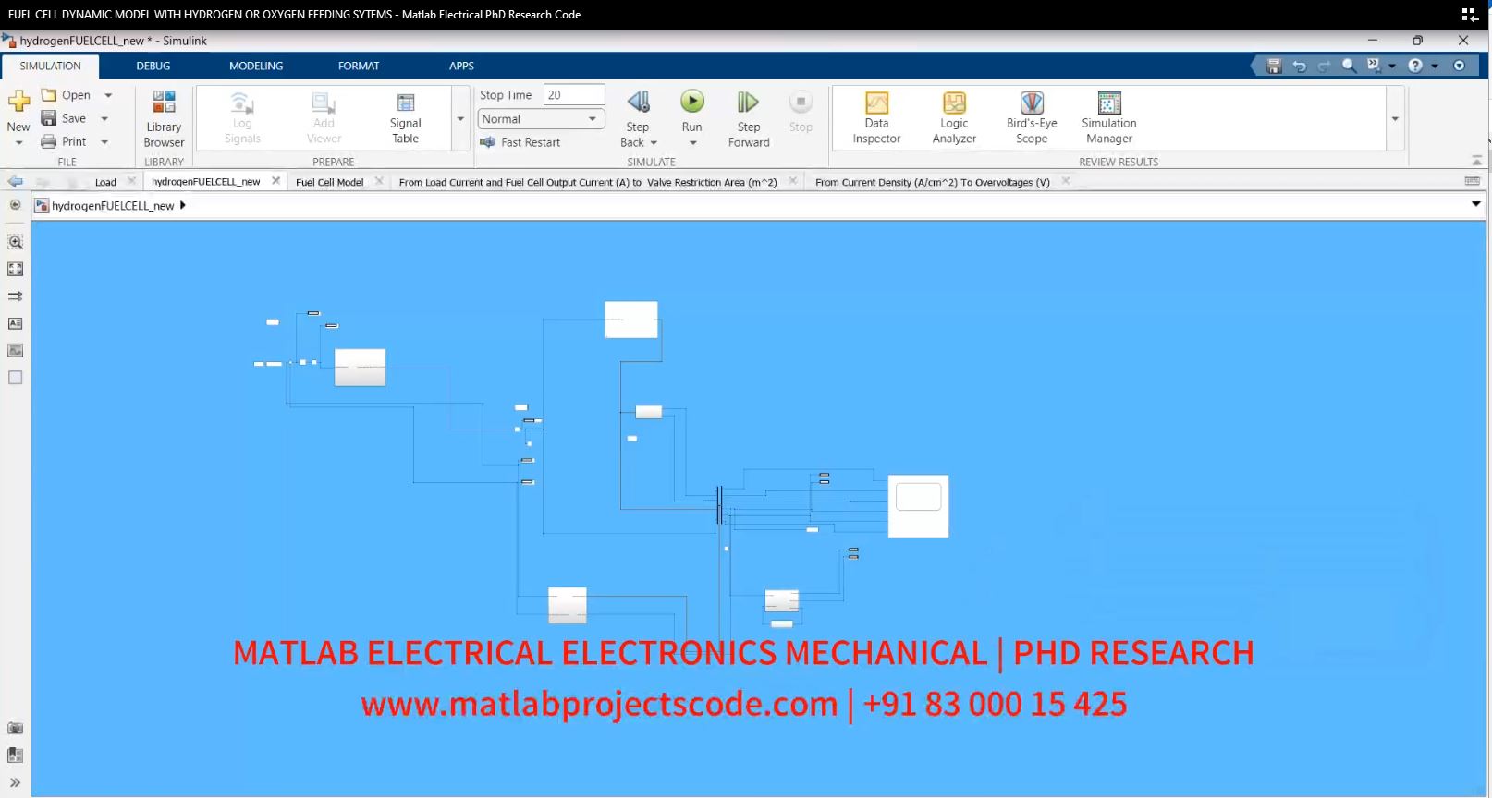
Task: Open the Signal Table
Action: click(x=405, y=118)
